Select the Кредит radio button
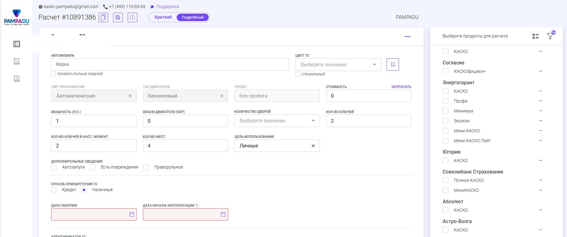Screen dimensions: 567x237 pyautogui.click(x=54, y=190)
